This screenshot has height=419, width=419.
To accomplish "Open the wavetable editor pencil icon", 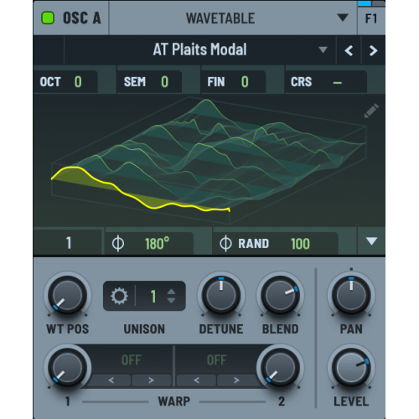I will pos(371,111).
